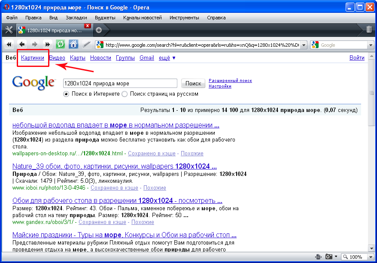Close the tab with red X button

click(88, 26)
